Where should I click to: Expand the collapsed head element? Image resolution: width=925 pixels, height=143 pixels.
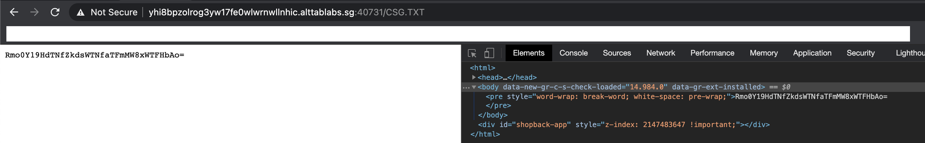click(x=474, y=77)
